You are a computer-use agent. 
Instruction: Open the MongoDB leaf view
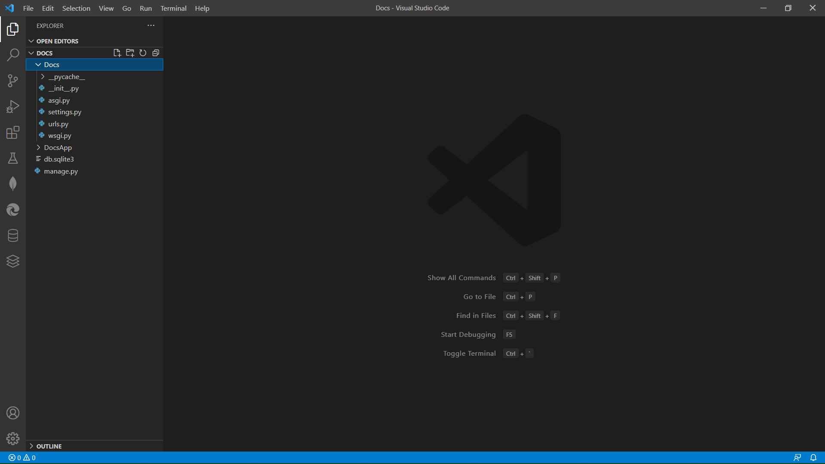(13, 184)
